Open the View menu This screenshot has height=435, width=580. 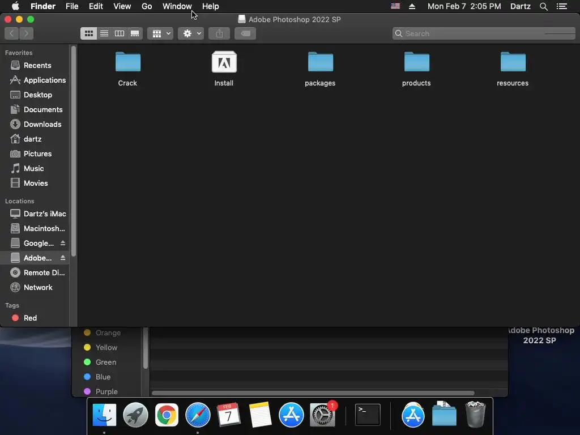[x=122, y=6]
